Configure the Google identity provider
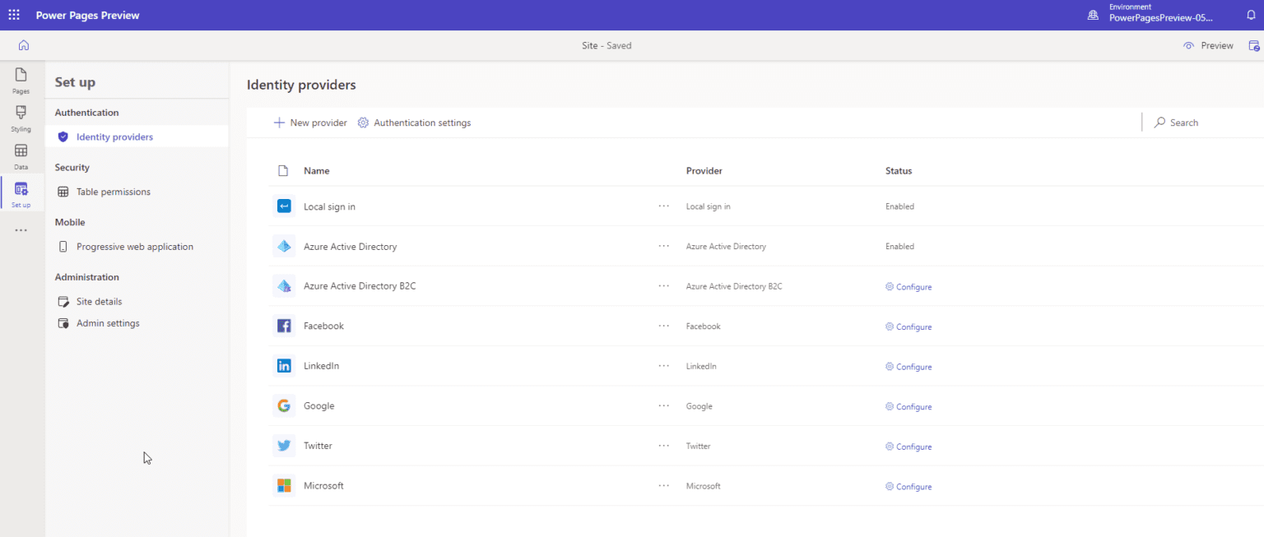The image size is (1264, 537). [908, 406]
